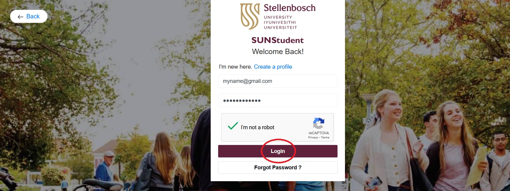Click the left arrow icon beside Back

pos(21,17)
